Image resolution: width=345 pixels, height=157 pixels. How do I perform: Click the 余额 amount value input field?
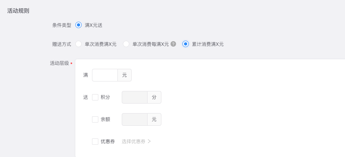tap(135, 119)
